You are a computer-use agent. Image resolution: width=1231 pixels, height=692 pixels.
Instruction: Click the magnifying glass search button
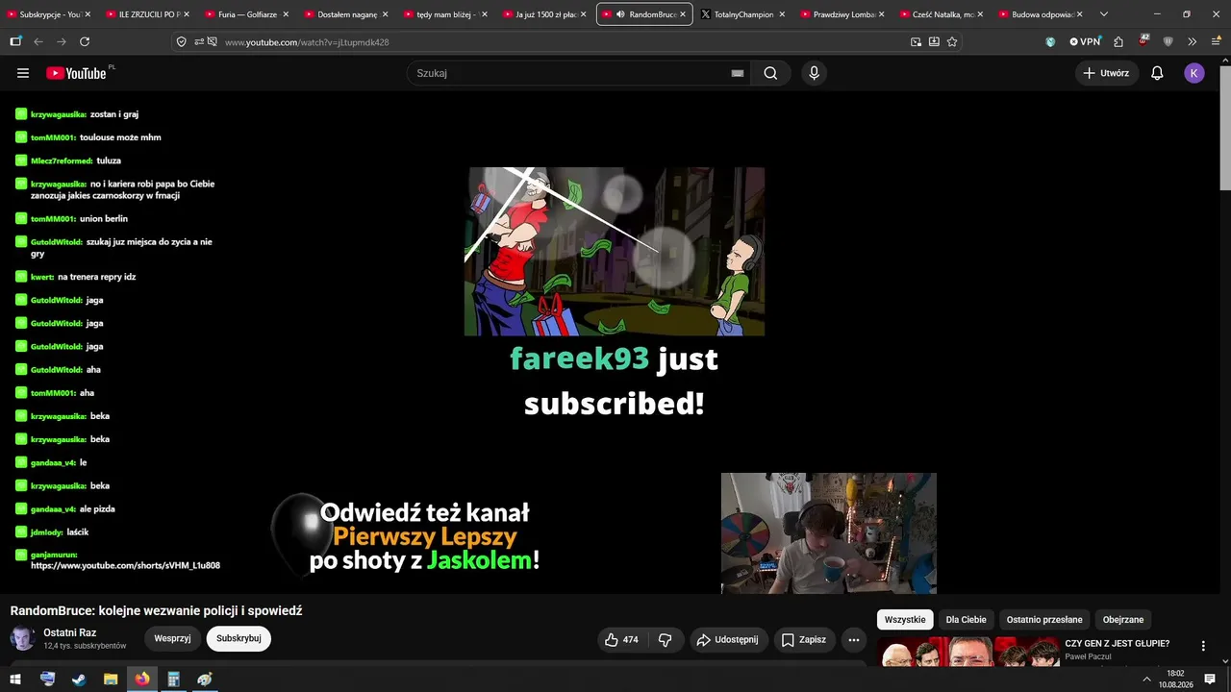(770, 73)
